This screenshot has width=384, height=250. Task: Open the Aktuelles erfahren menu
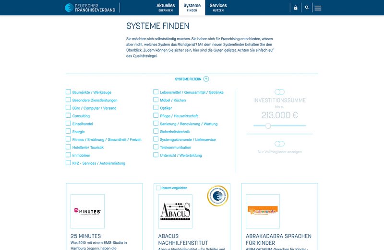pos(166,8)
